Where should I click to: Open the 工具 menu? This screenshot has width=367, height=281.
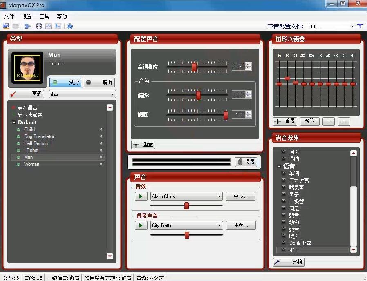coord(44,16)
